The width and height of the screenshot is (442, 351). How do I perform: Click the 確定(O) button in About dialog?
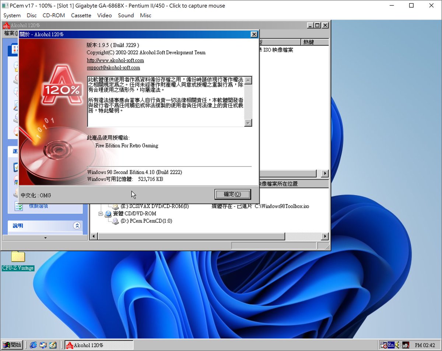coord(233,194)
